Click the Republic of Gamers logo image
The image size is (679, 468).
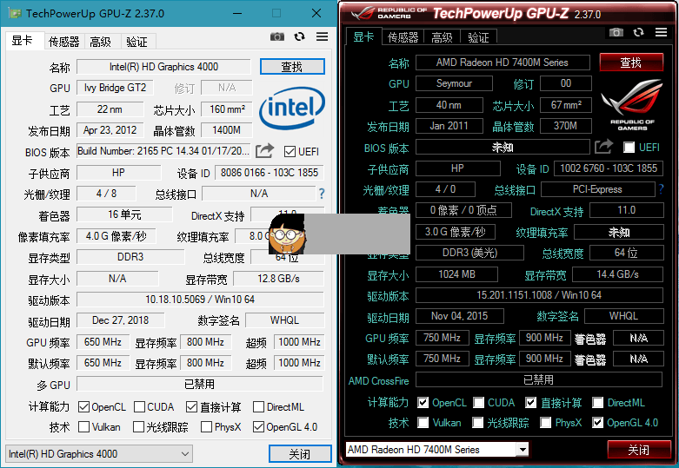632,105
